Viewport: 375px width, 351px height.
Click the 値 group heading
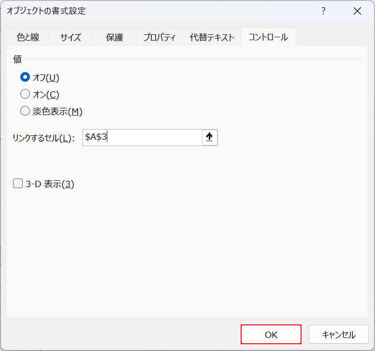click(17, 59)
